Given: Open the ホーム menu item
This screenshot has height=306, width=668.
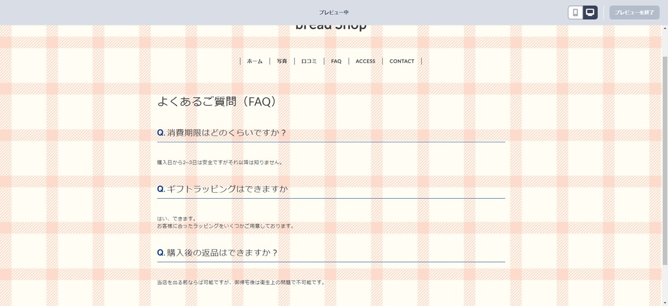Looking at the screenshot, I should tap(255, 61).
